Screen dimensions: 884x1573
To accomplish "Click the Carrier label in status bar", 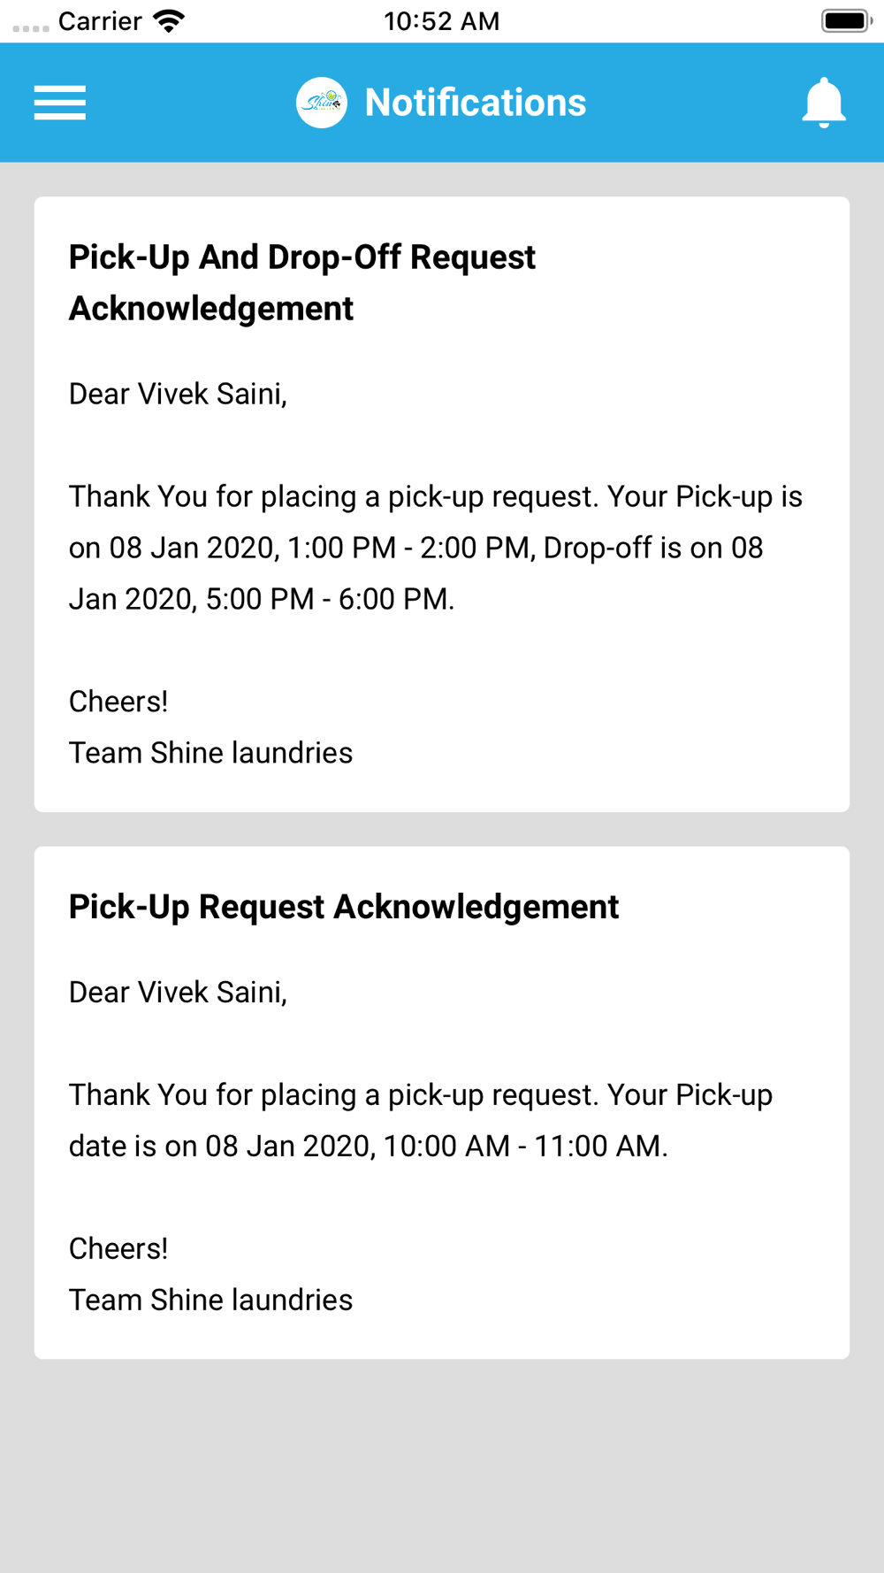I will point(100,21).
